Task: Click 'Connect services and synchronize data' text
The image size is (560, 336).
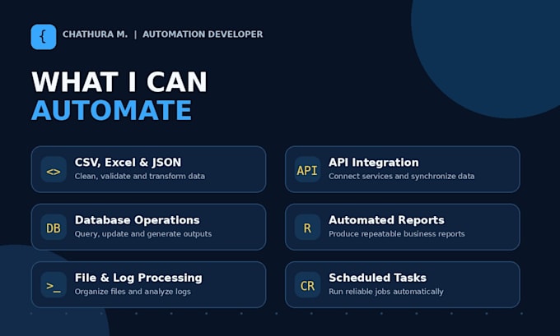Action: [401, 177]
